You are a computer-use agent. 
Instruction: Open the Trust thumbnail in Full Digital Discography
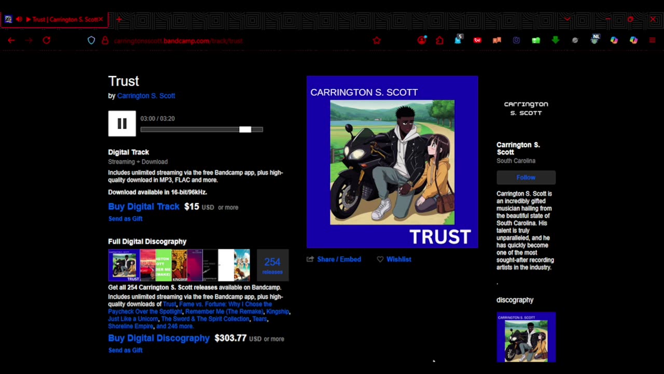coord(124,265)
